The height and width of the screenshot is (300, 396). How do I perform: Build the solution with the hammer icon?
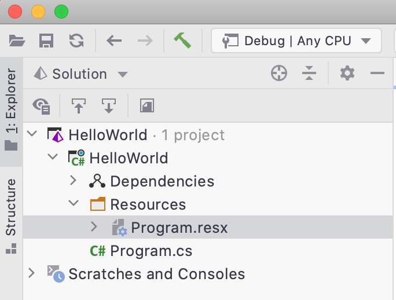(182, 41)
